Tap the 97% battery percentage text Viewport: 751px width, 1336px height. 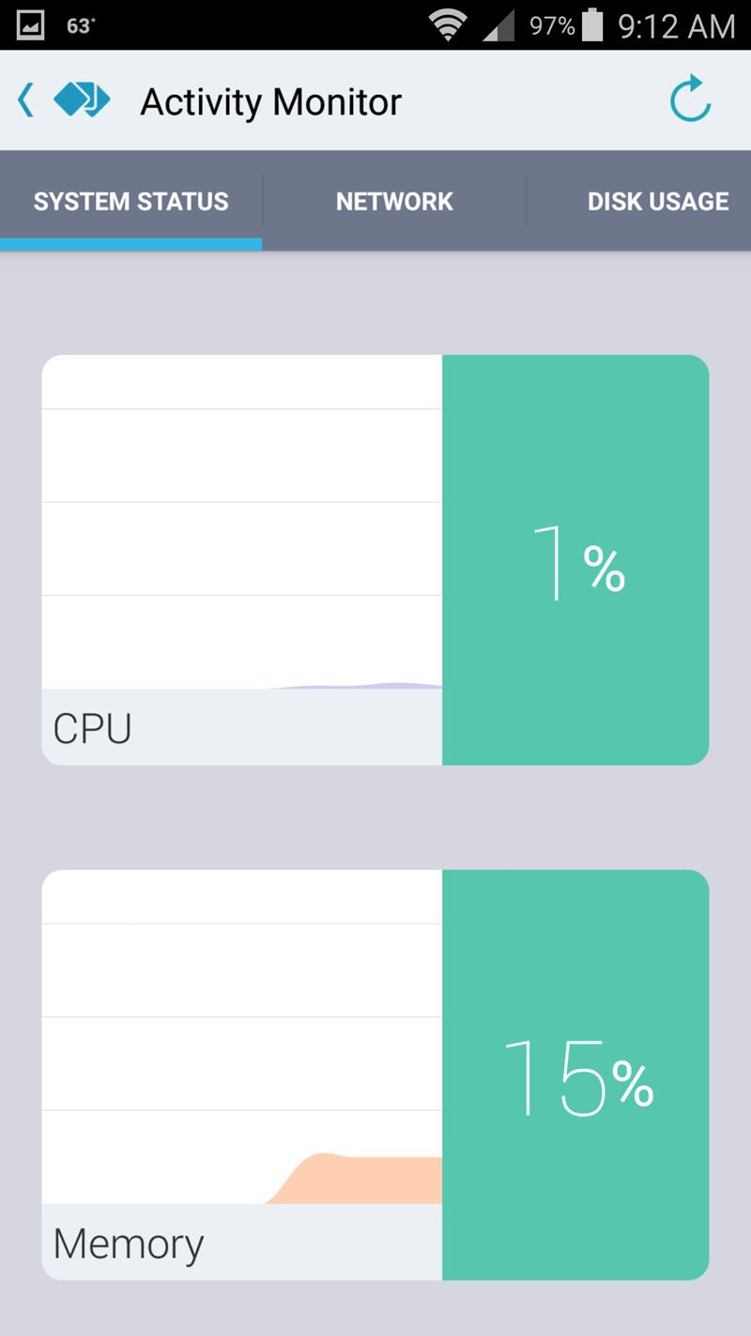point(551,25)
